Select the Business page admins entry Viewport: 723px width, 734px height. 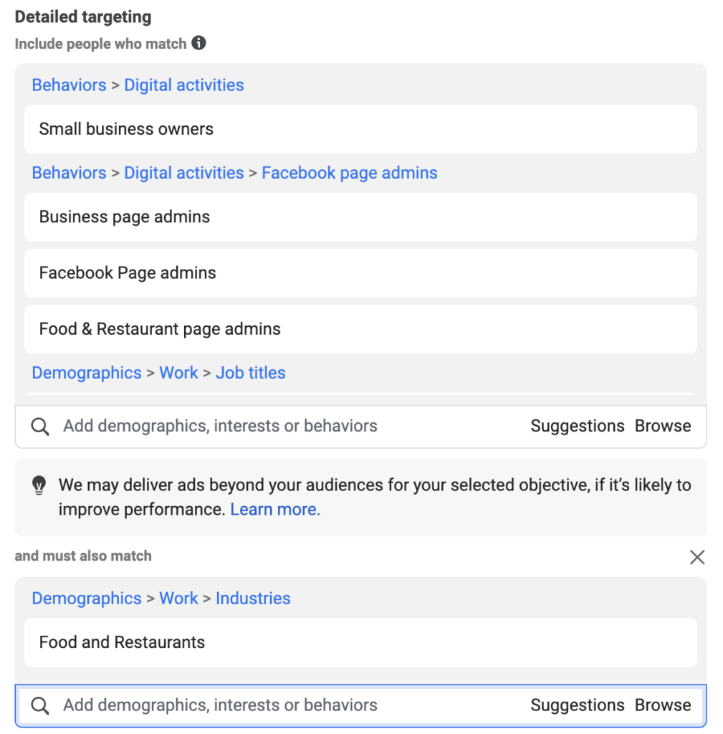point(360,217)
